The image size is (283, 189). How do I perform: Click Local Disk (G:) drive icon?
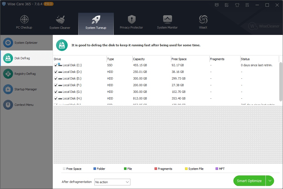[60, 92]
